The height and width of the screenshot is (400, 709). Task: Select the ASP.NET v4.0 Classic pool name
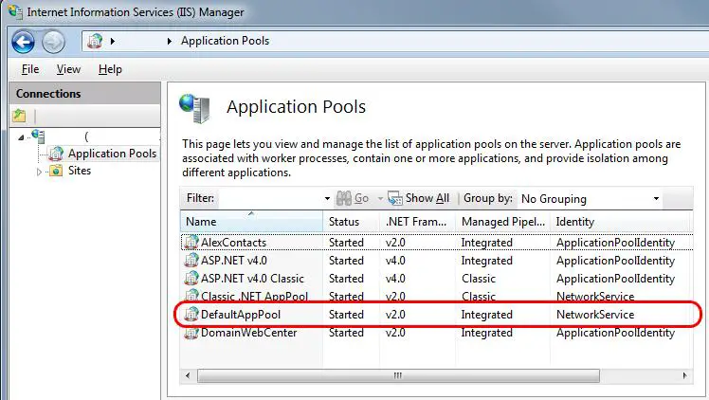(252, 279)
